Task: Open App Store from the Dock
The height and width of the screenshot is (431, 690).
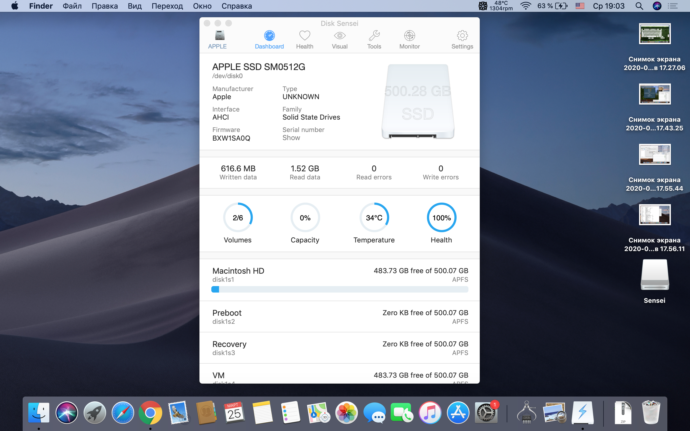Action: [x=458, y=412]
